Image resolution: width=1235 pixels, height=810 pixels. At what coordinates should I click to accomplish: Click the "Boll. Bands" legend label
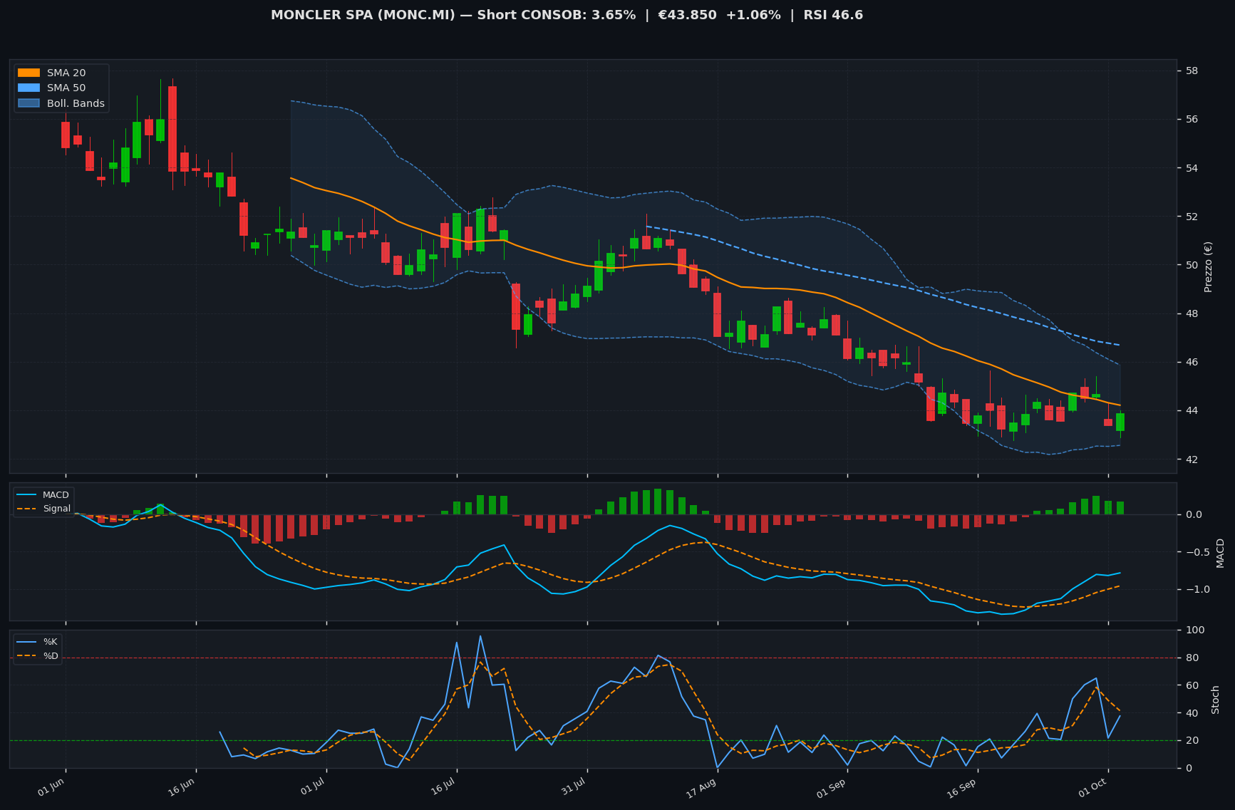click(x=76, y=103)
